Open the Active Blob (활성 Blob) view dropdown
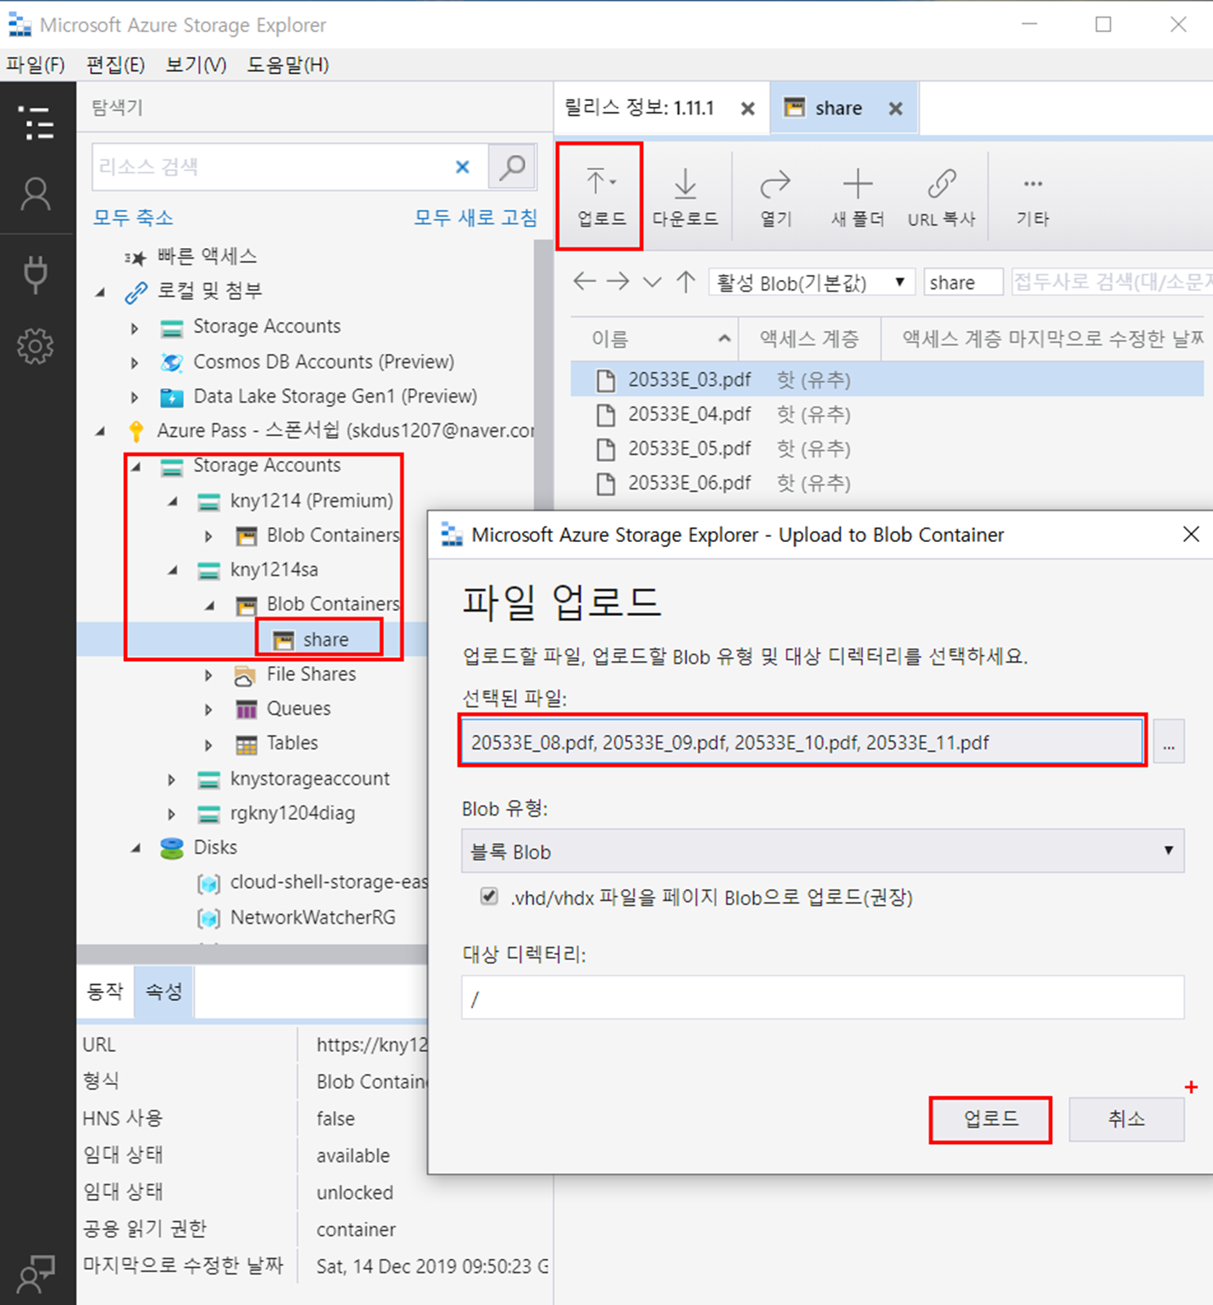 point(811,283)
